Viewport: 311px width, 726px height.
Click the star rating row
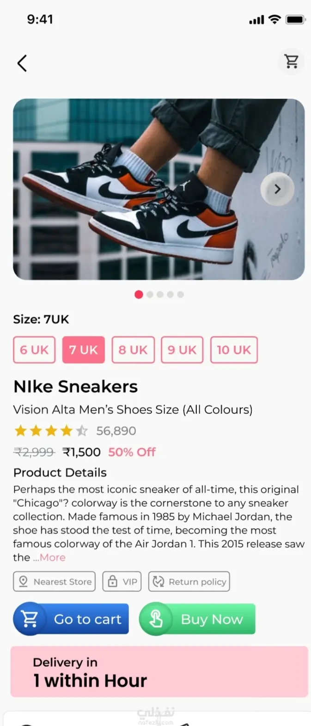[x=51, y=431]
